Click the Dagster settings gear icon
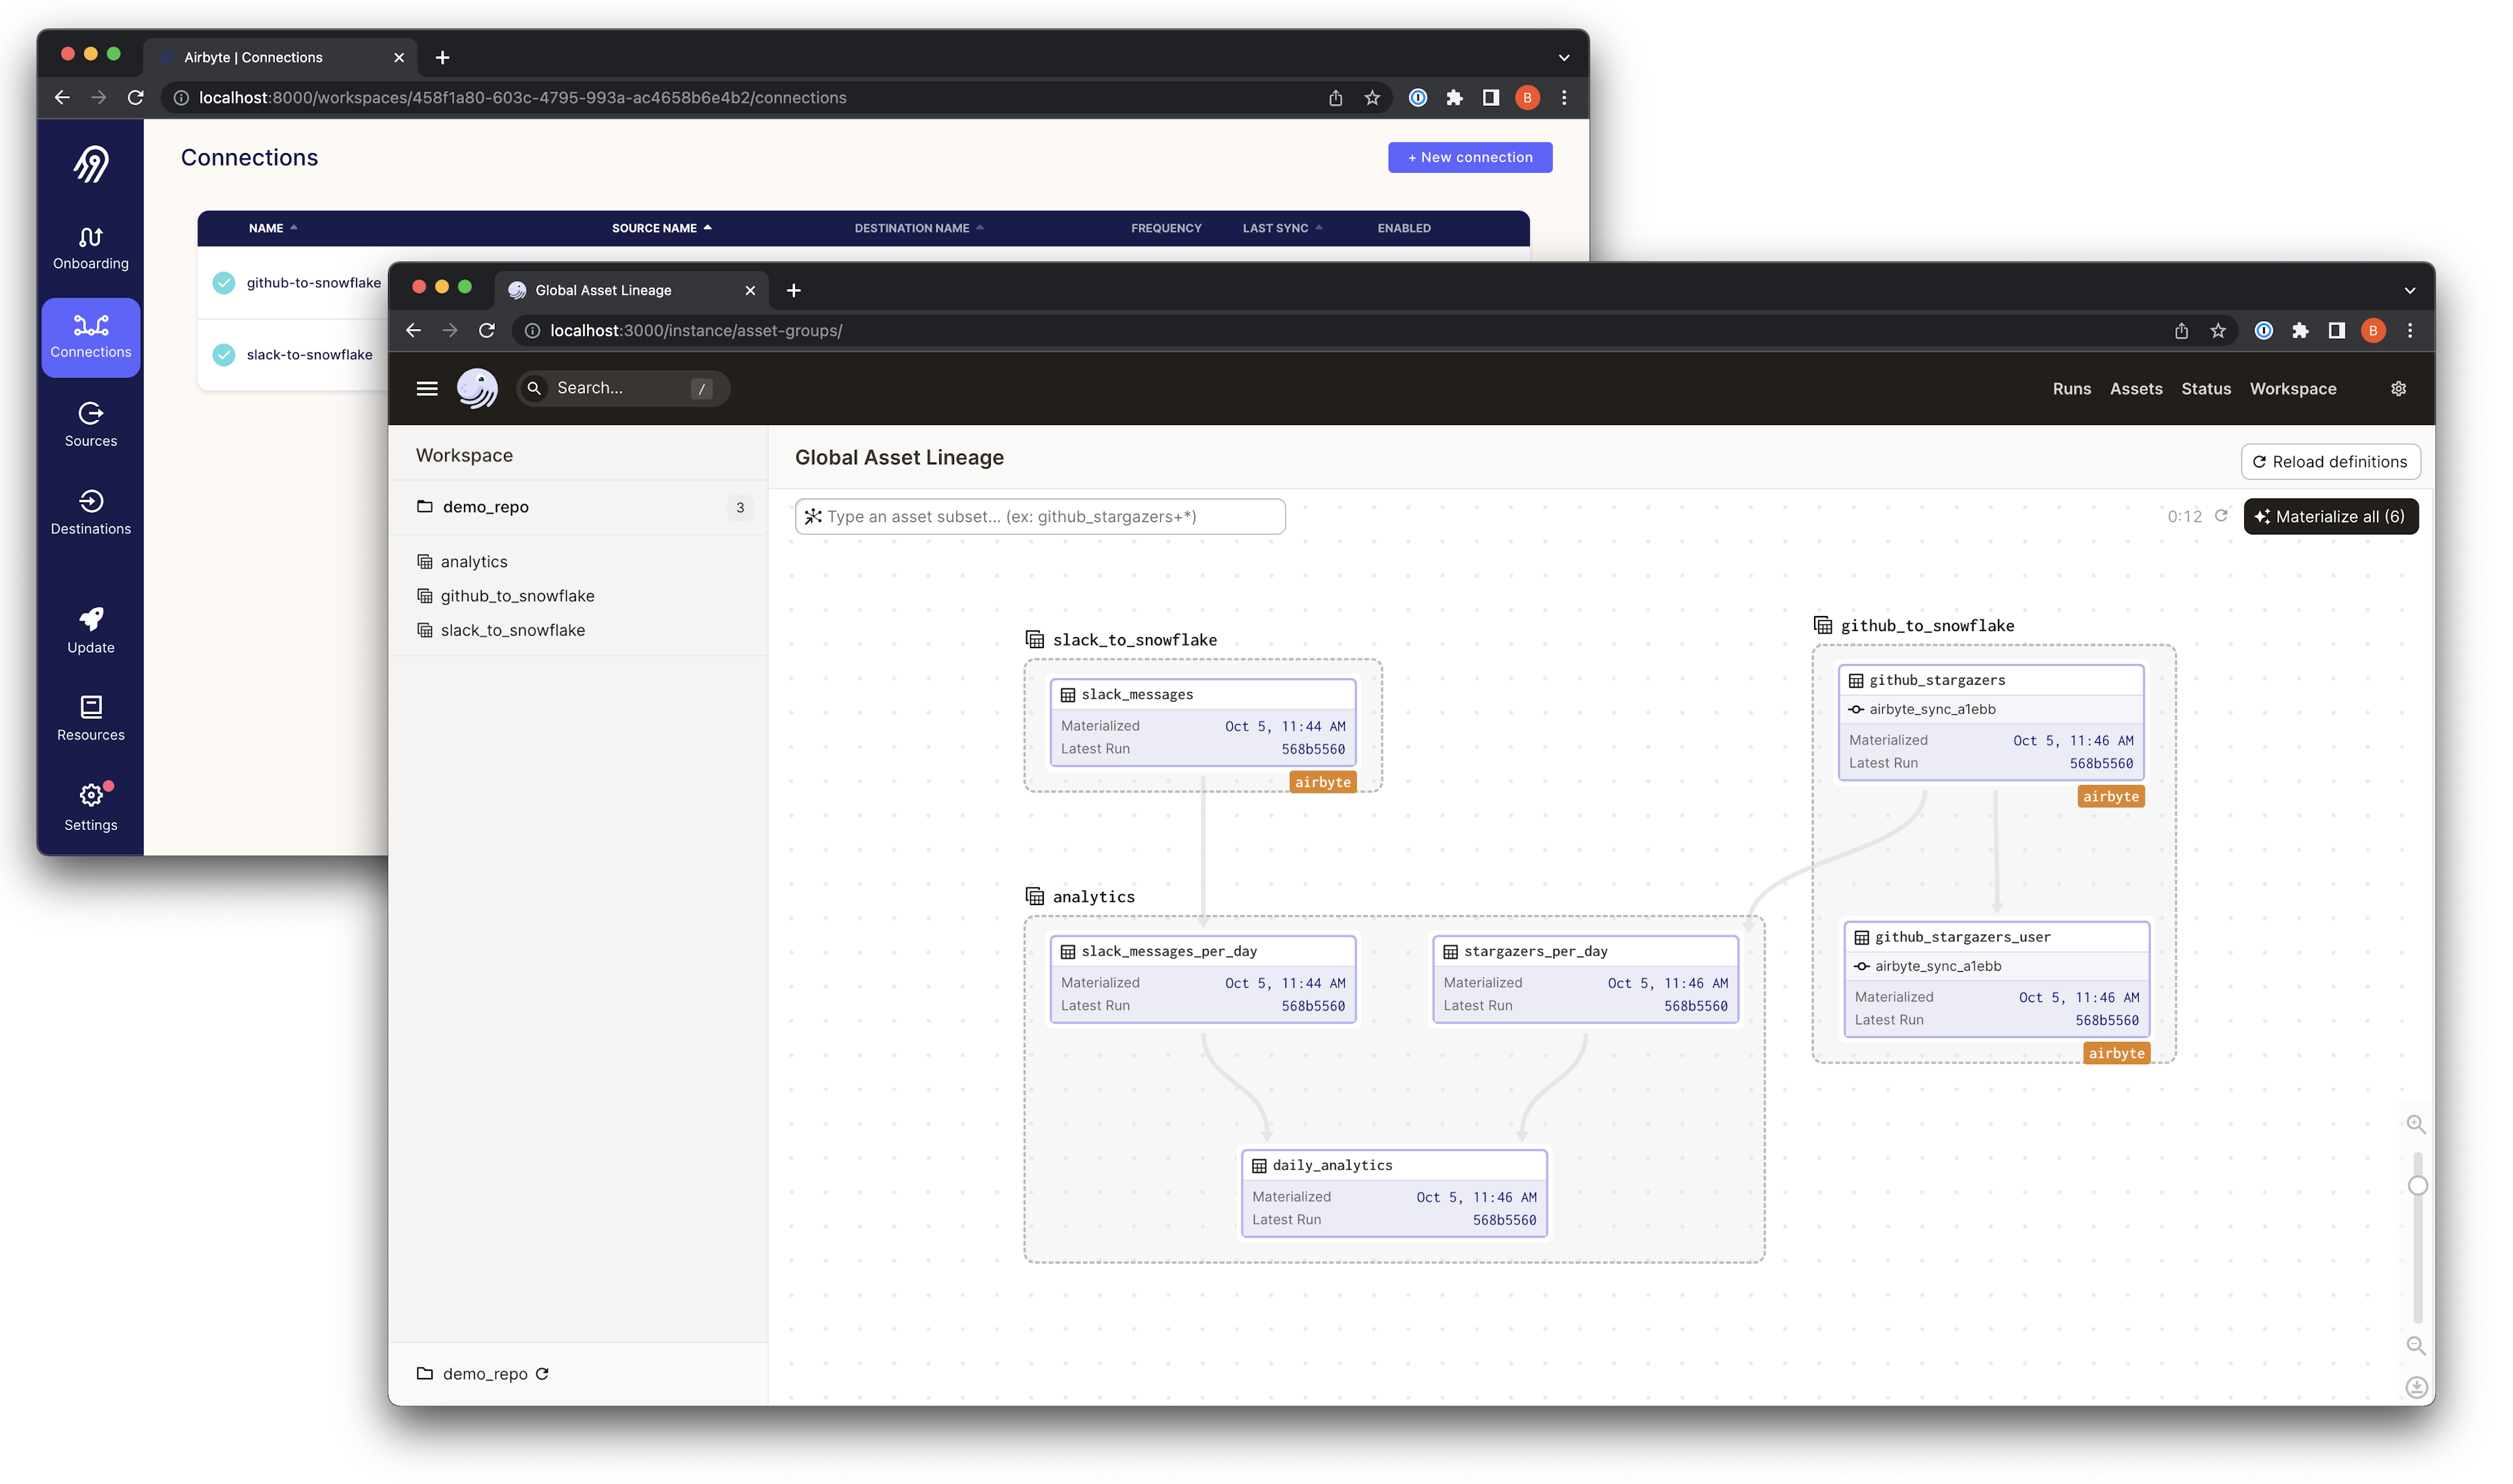This screenshot has height=1484, width=2513. 2398,388
